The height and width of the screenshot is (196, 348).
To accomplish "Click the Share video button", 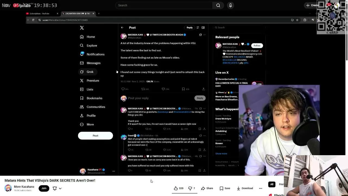I will [207, 188].
